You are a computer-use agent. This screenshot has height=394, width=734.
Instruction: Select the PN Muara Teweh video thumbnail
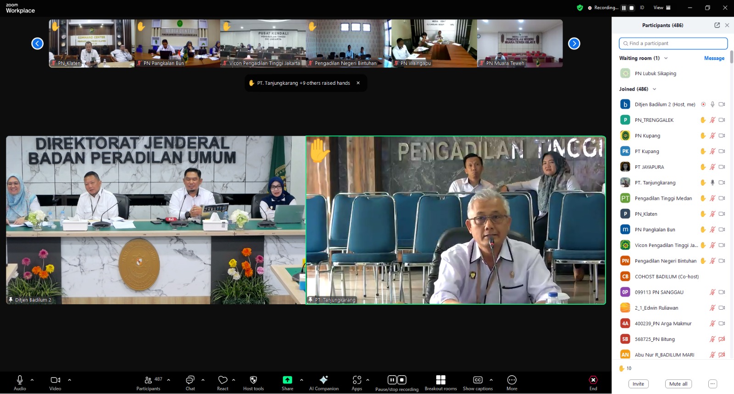520,44
